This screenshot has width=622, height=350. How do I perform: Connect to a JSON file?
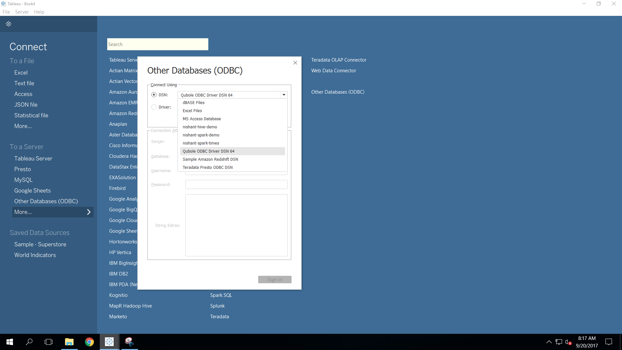[26, 105]
